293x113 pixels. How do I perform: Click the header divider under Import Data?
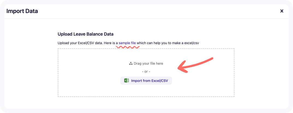[x=146, y=19]
